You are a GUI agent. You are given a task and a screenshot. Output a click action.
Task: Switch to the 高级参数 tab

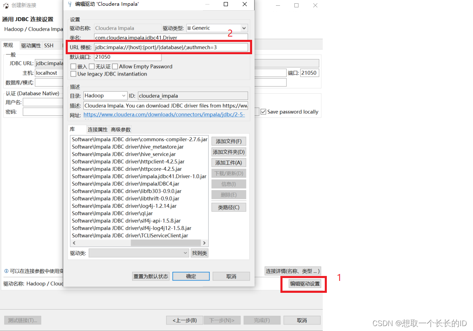pos(121,129)
